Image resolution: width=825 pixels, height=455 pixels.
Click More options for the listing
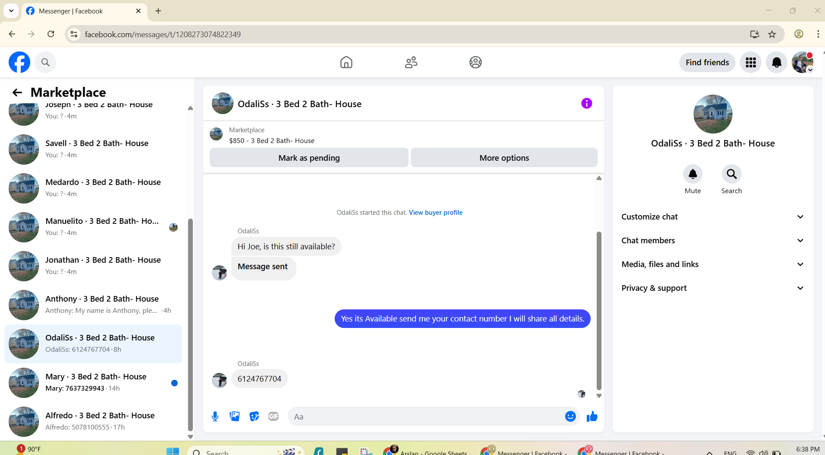click(x=504, y=158)
